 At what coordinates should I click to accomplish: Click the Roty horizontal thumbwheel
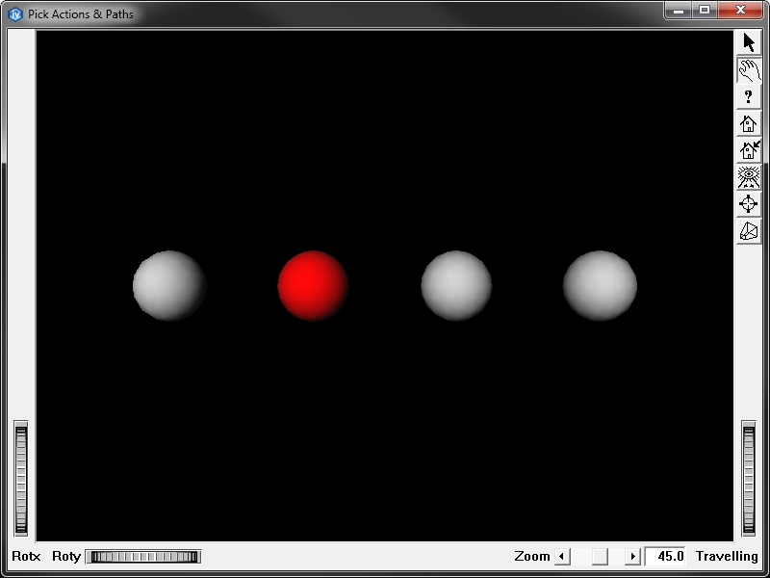[x=143, y=556]
